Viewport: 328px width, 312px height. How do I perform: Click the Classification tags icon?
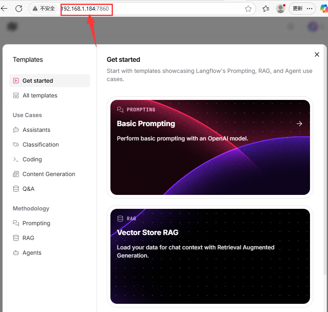point(16,145)
